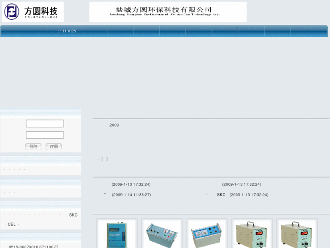330x248 pixels.
Task: Click the 盐城方圆环保科技有限公司 banner
Action: pyautogui.click(x=168, y=12)
